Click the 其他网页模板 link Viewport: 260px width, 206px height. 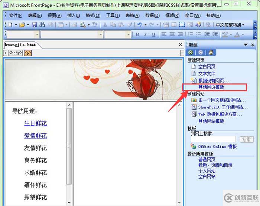pyautogui.click(x=211, y=87)
